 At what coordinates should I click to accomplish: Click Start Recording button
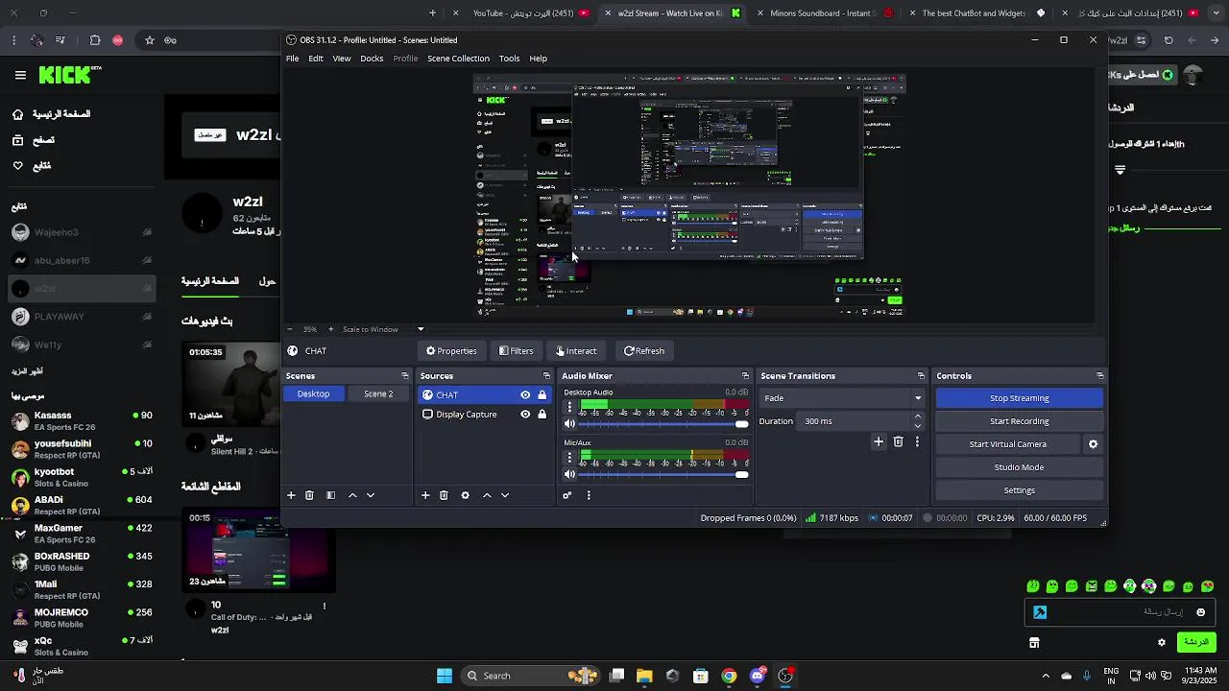[x=1020, y=421]
